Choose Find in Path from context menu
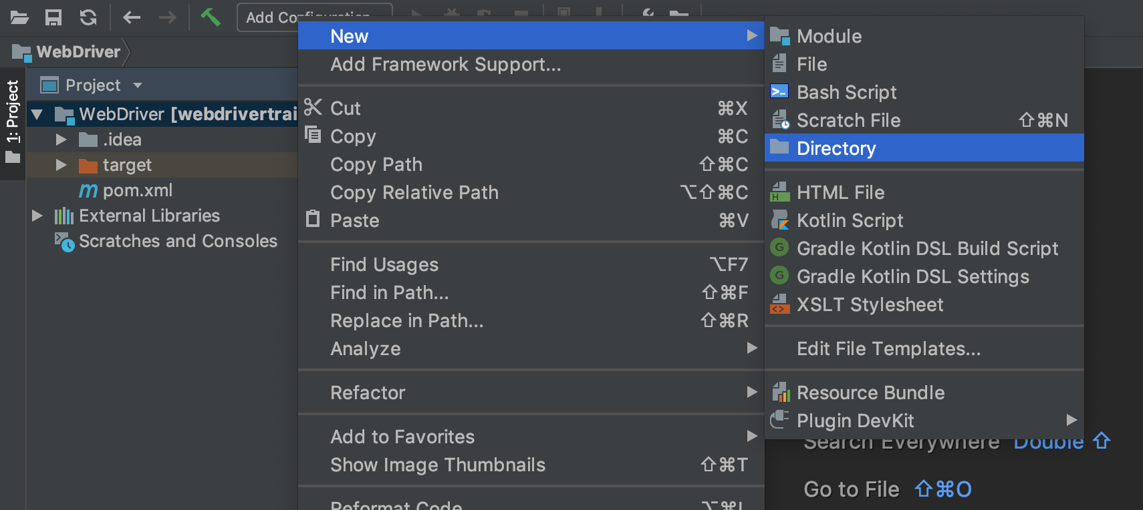The width and height of the screenshot is (1143, 510). [390, 292]
